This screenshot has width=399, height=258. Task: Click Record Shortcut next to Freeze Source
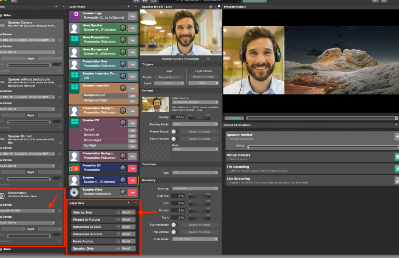coord(199,132)
